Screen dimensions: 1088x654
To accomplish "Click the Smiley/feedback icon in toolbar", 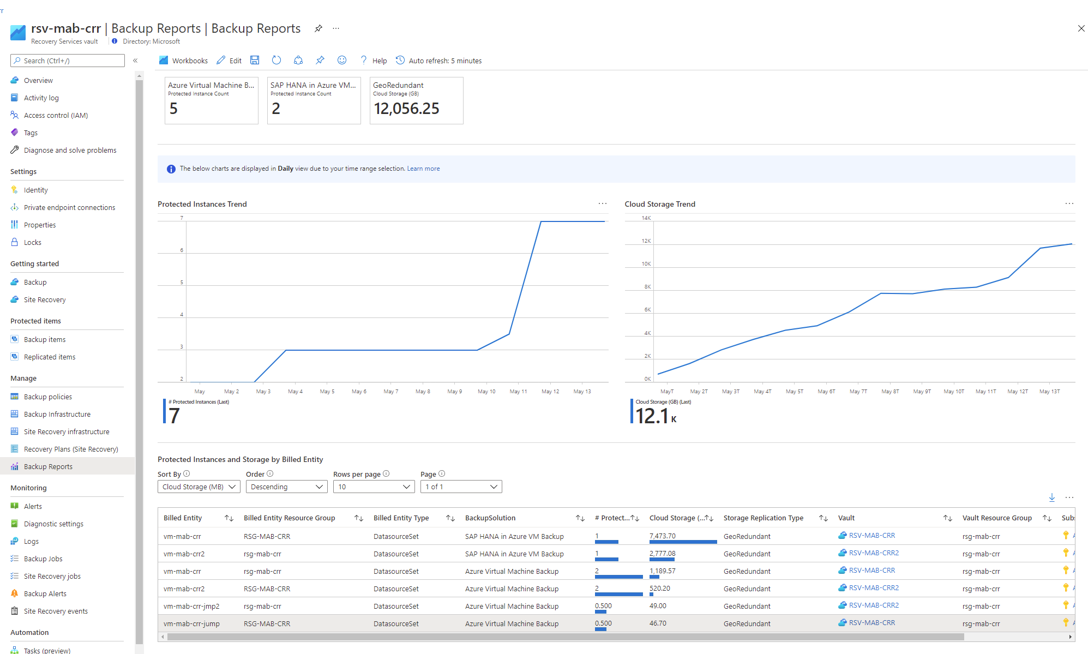I will 342,61.
